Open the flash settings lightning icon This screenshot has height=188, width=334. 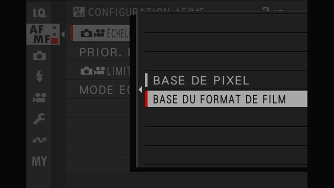39,76
